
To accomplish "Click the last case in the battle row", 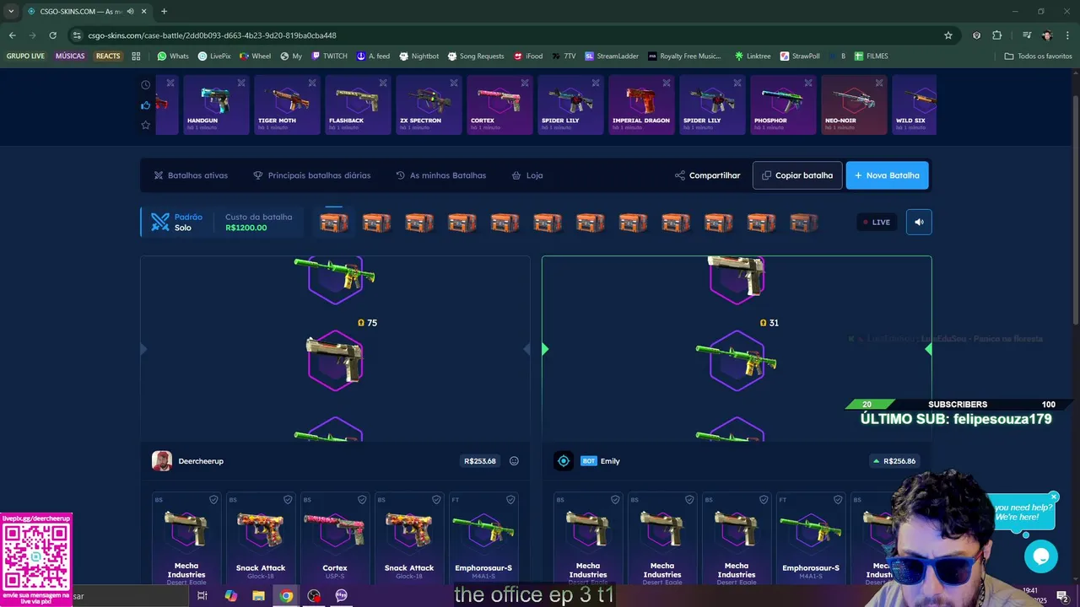I will tap(804, 223).
